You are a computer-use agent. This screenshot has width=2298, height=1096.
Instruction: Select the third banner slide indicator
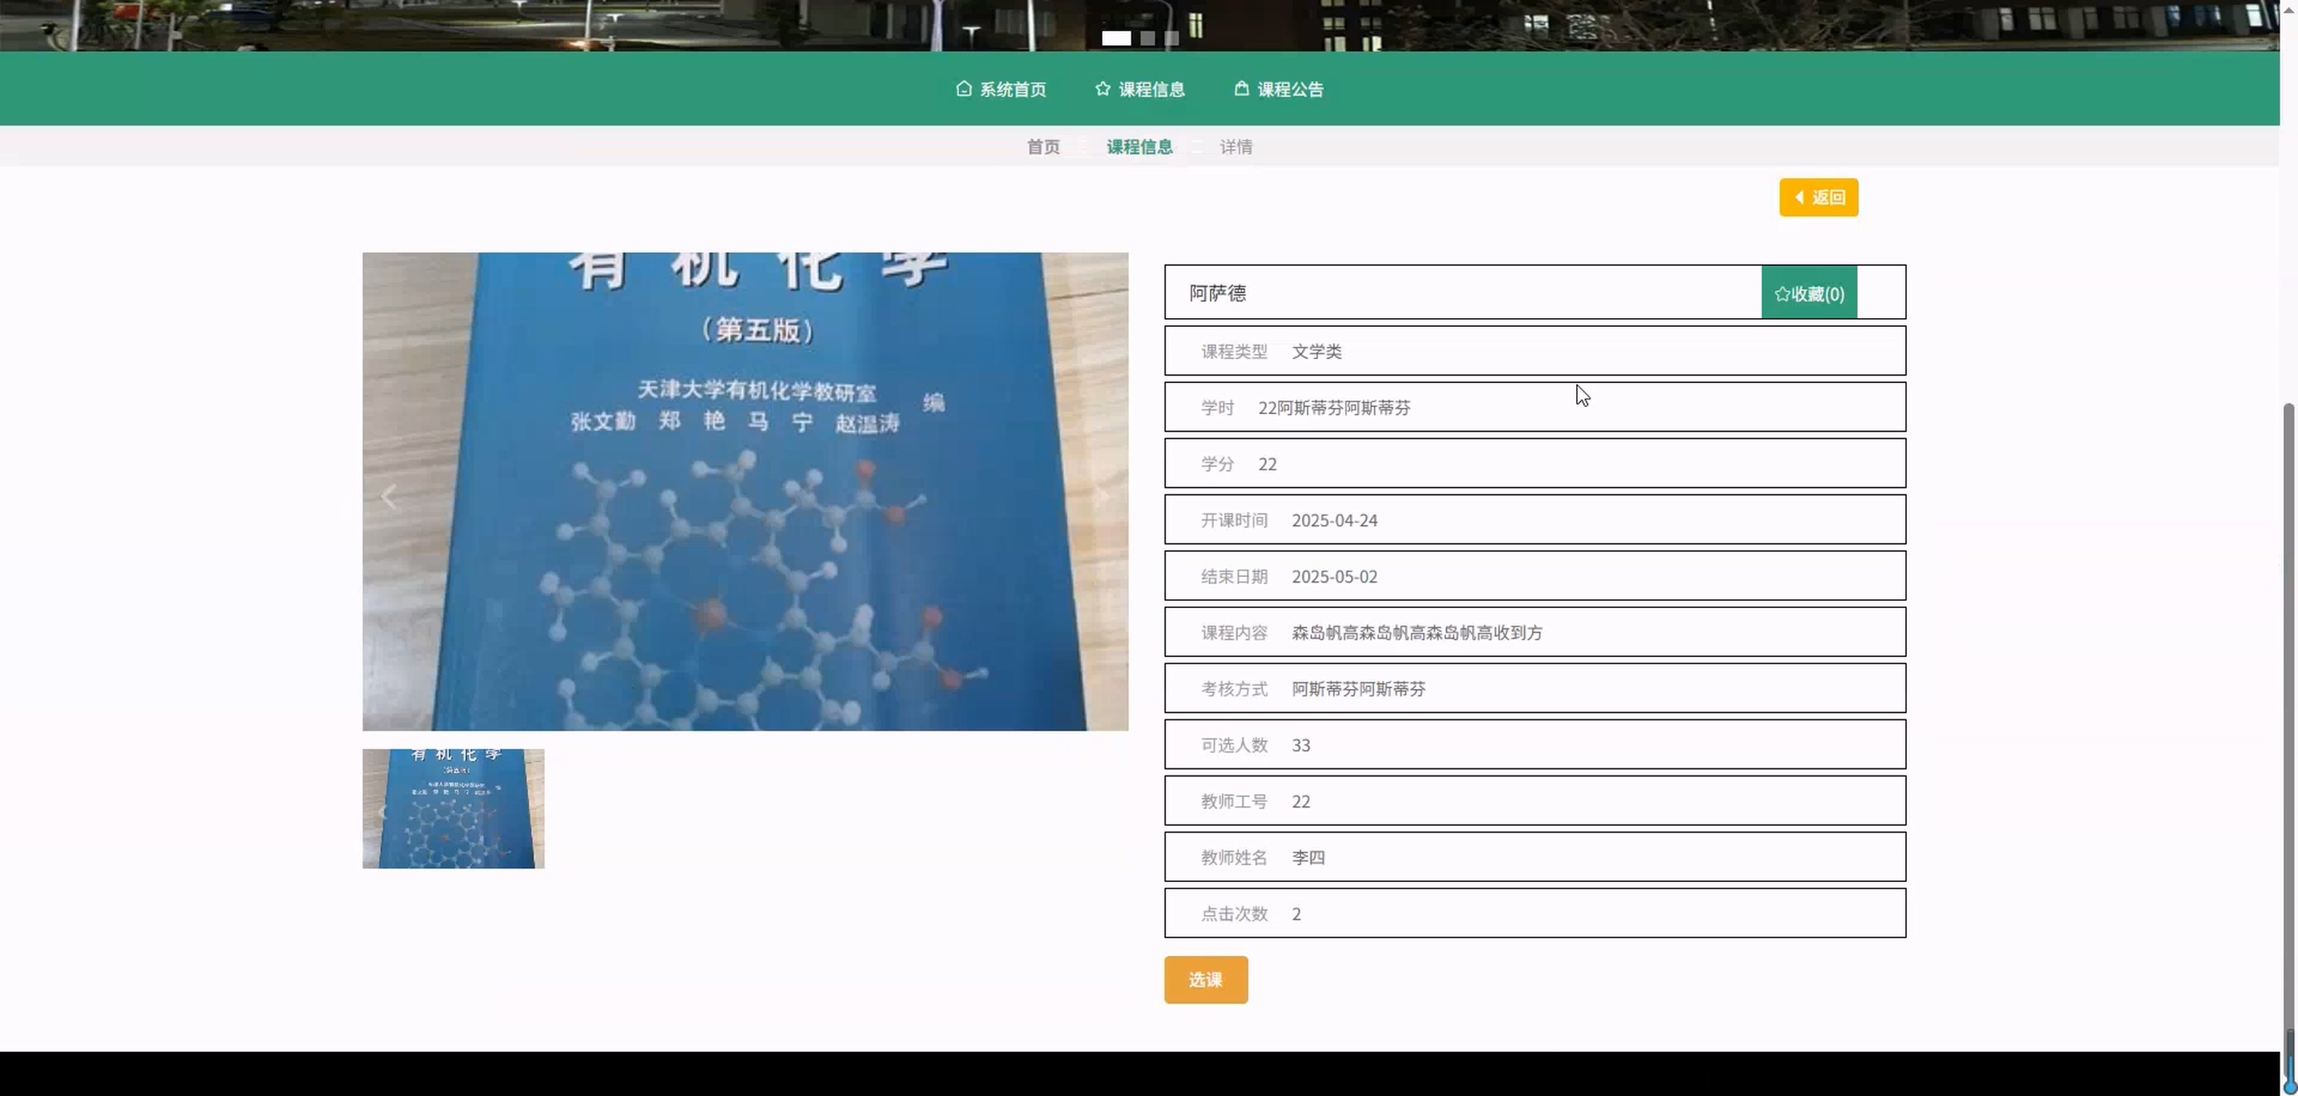coord(1171,38)
